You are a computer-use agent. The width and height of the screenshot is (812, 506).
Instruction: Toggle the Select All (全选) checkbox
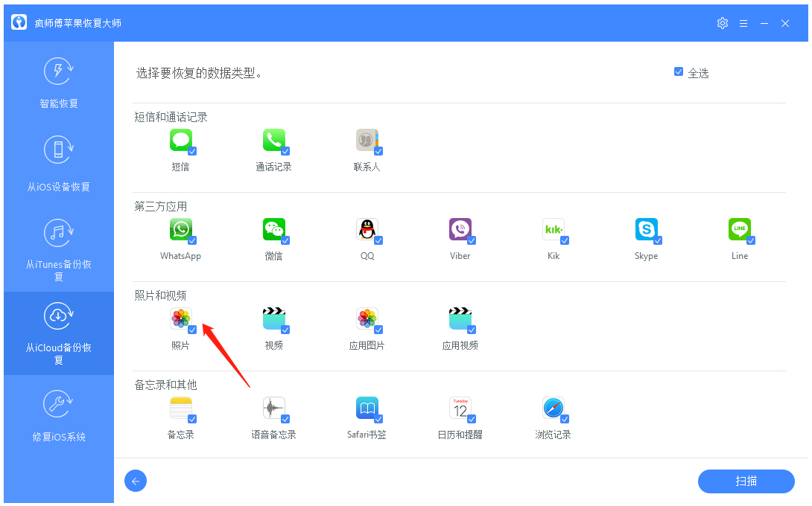point(679,72)
